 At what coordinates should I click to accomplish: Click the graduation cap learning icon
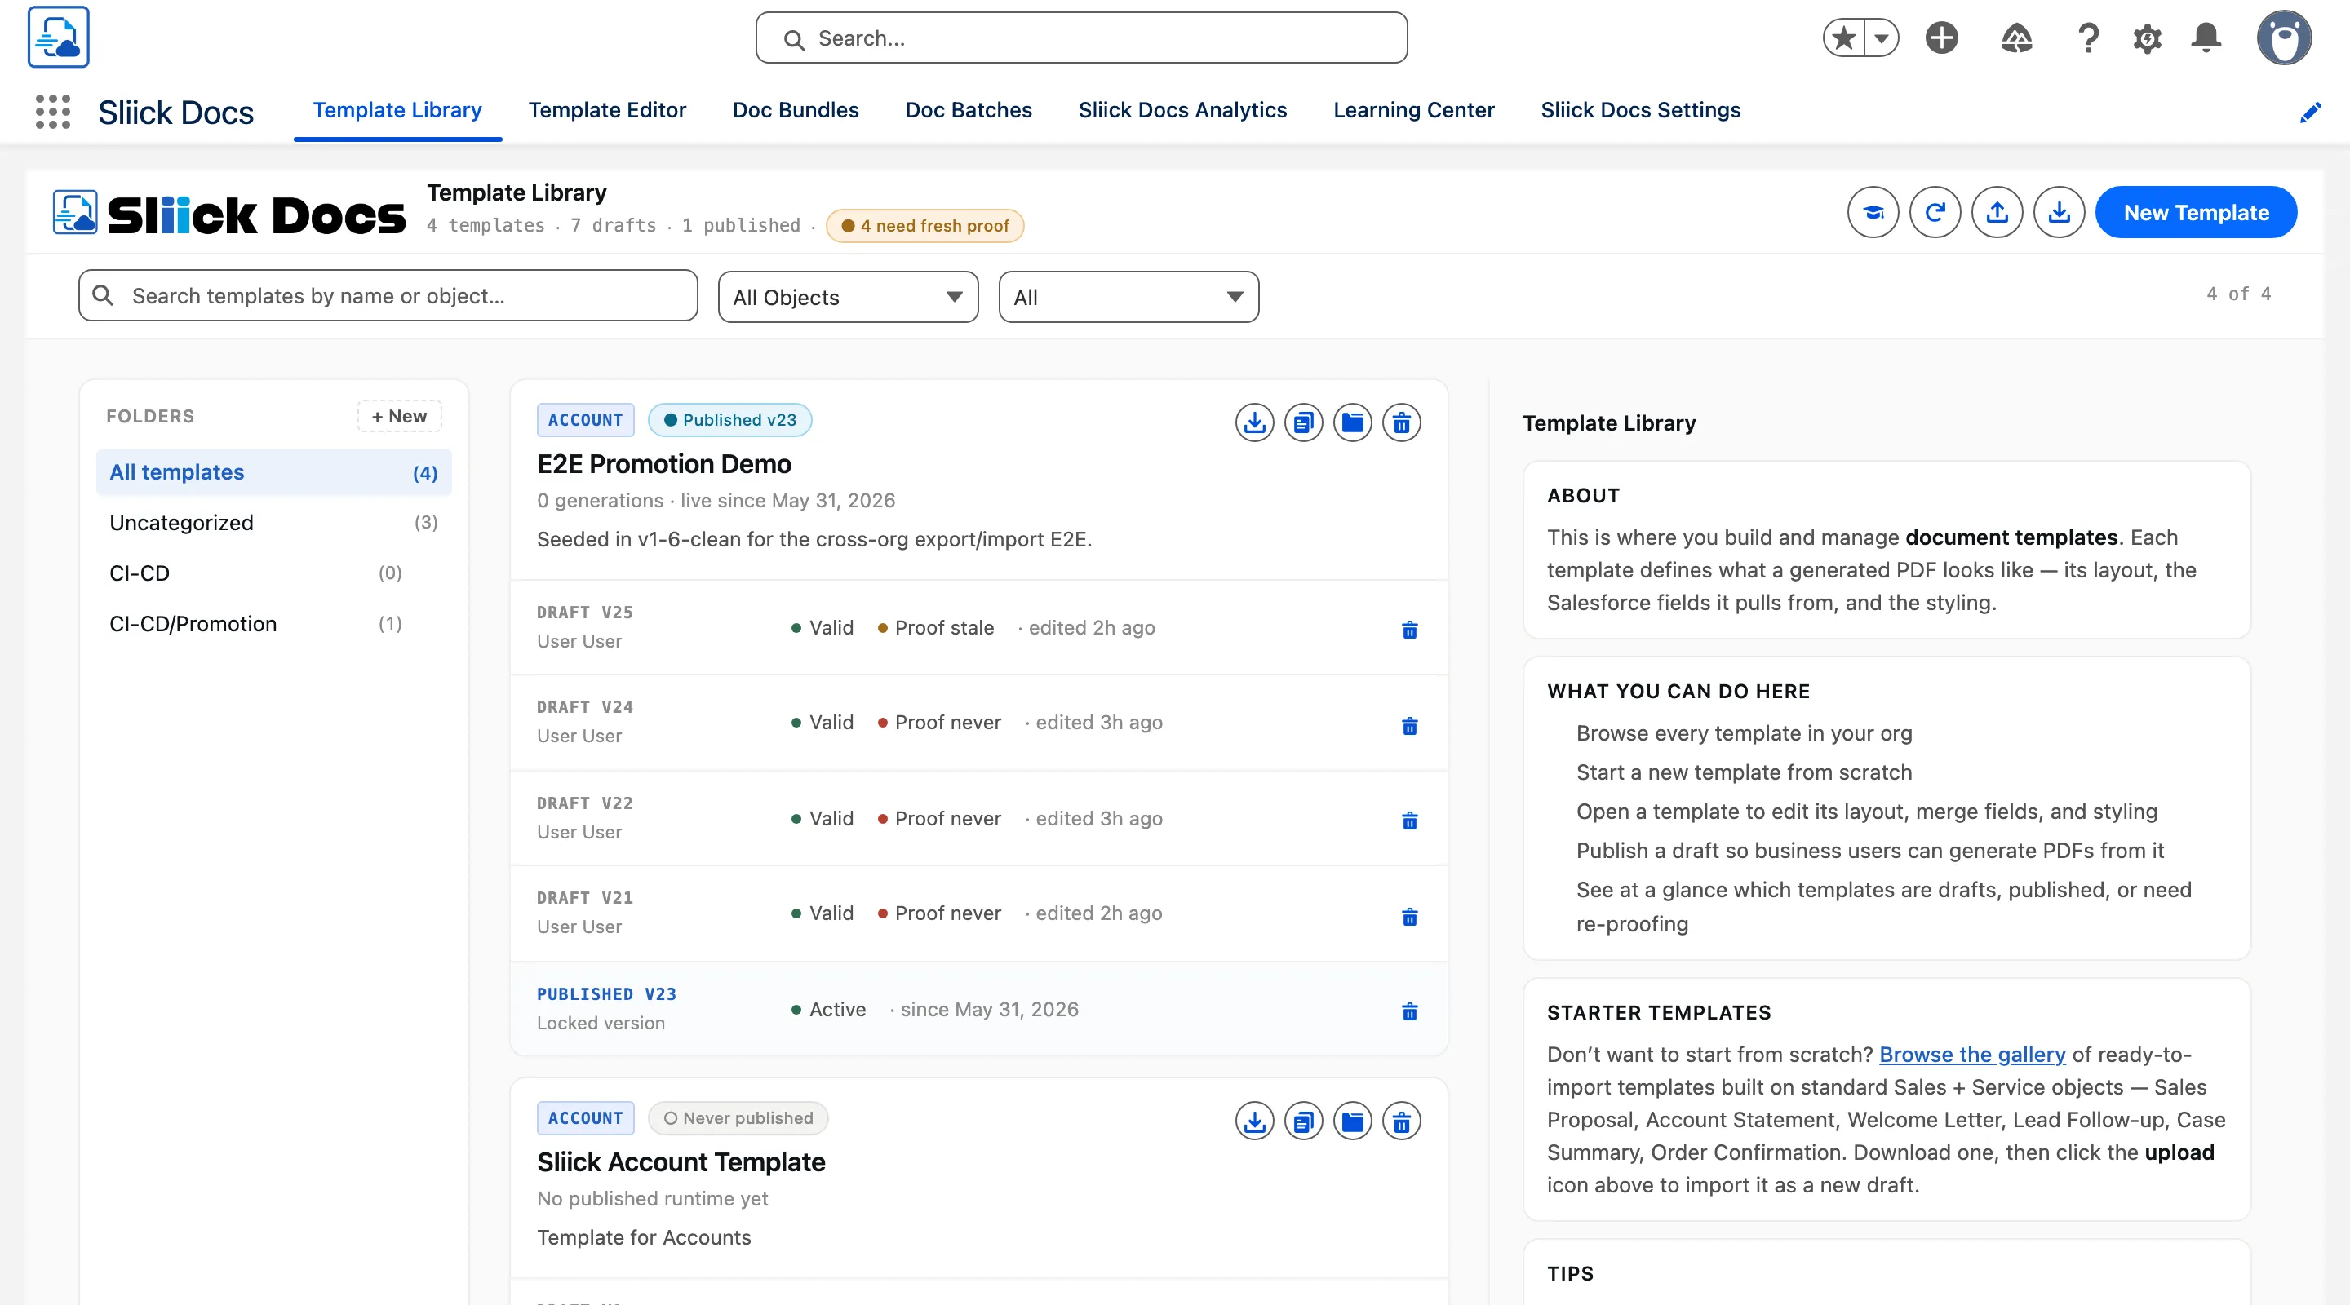(1873, 213)
